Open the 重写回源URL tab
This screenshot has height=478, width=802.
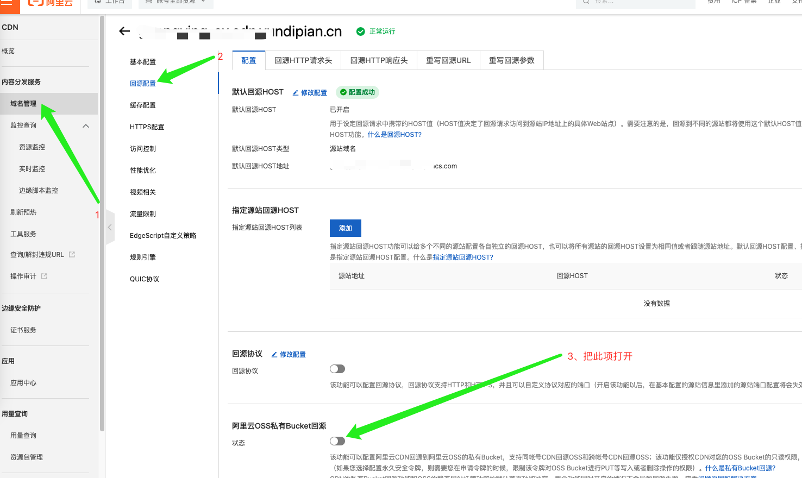(x=448, y=60)
